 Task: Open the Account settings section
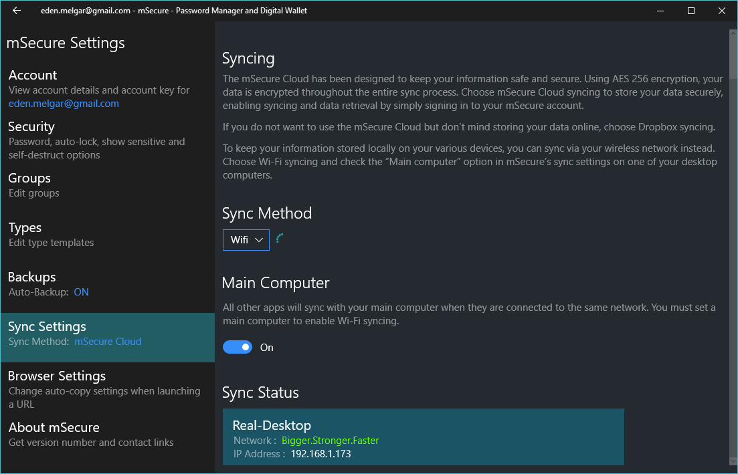coord(107,89)
